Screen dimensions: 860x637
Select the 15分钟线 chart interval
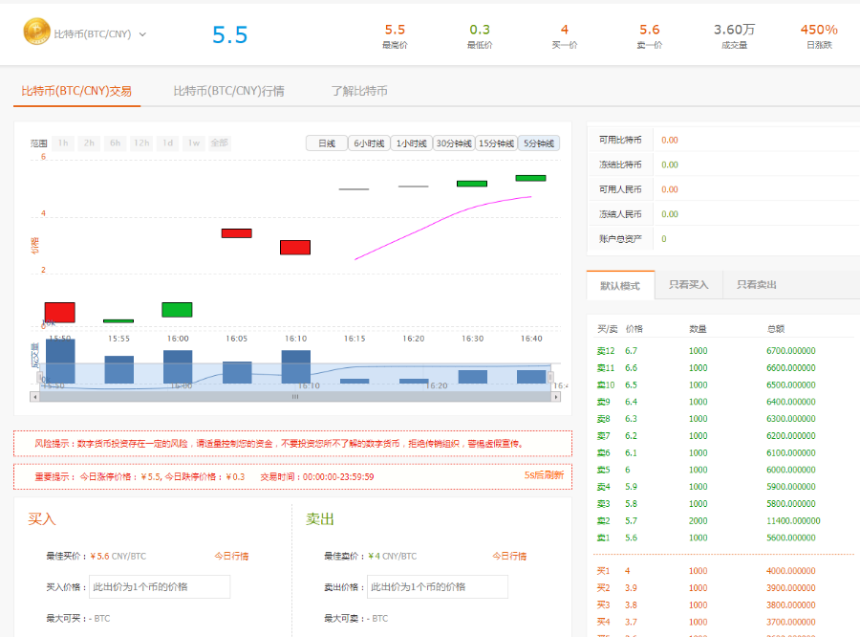(x=496, y=143)
